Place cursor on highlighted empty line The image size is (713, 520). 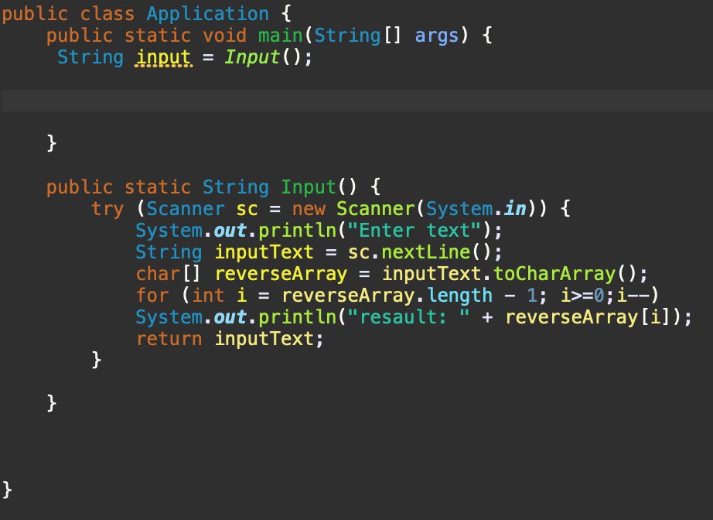tap(356, 101)
